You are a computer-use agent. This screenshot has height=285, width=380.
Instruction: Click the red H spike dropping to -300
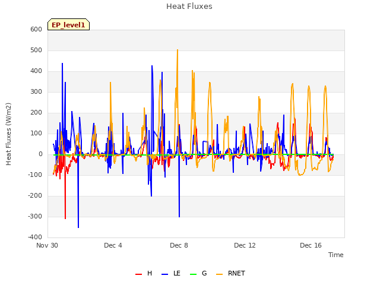click(x=65, y=218)
